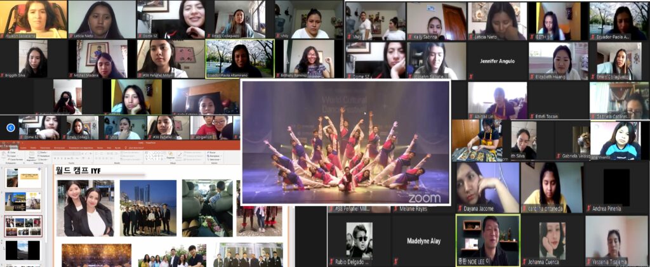This screenshot has width=650, height=267.
Task: Open Presentación con diapositivas tab
Action: [81, 148]
